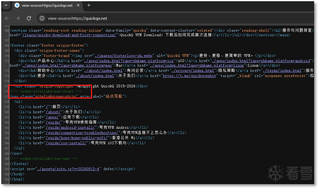Click the platform=linux apps link
This screenshot has width=319, height=189.
(197, 65)
